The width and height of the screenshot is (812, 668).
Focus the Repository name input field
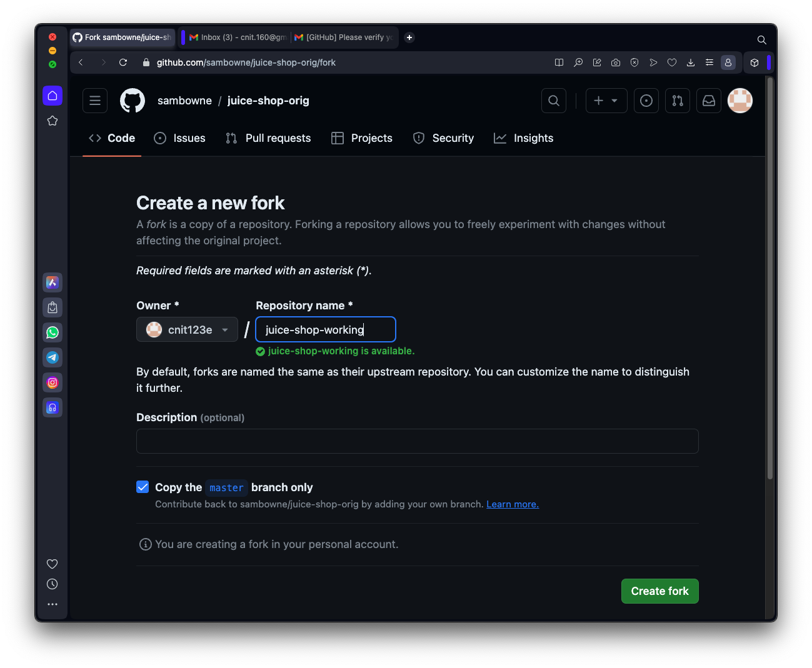tap(326, 329)
